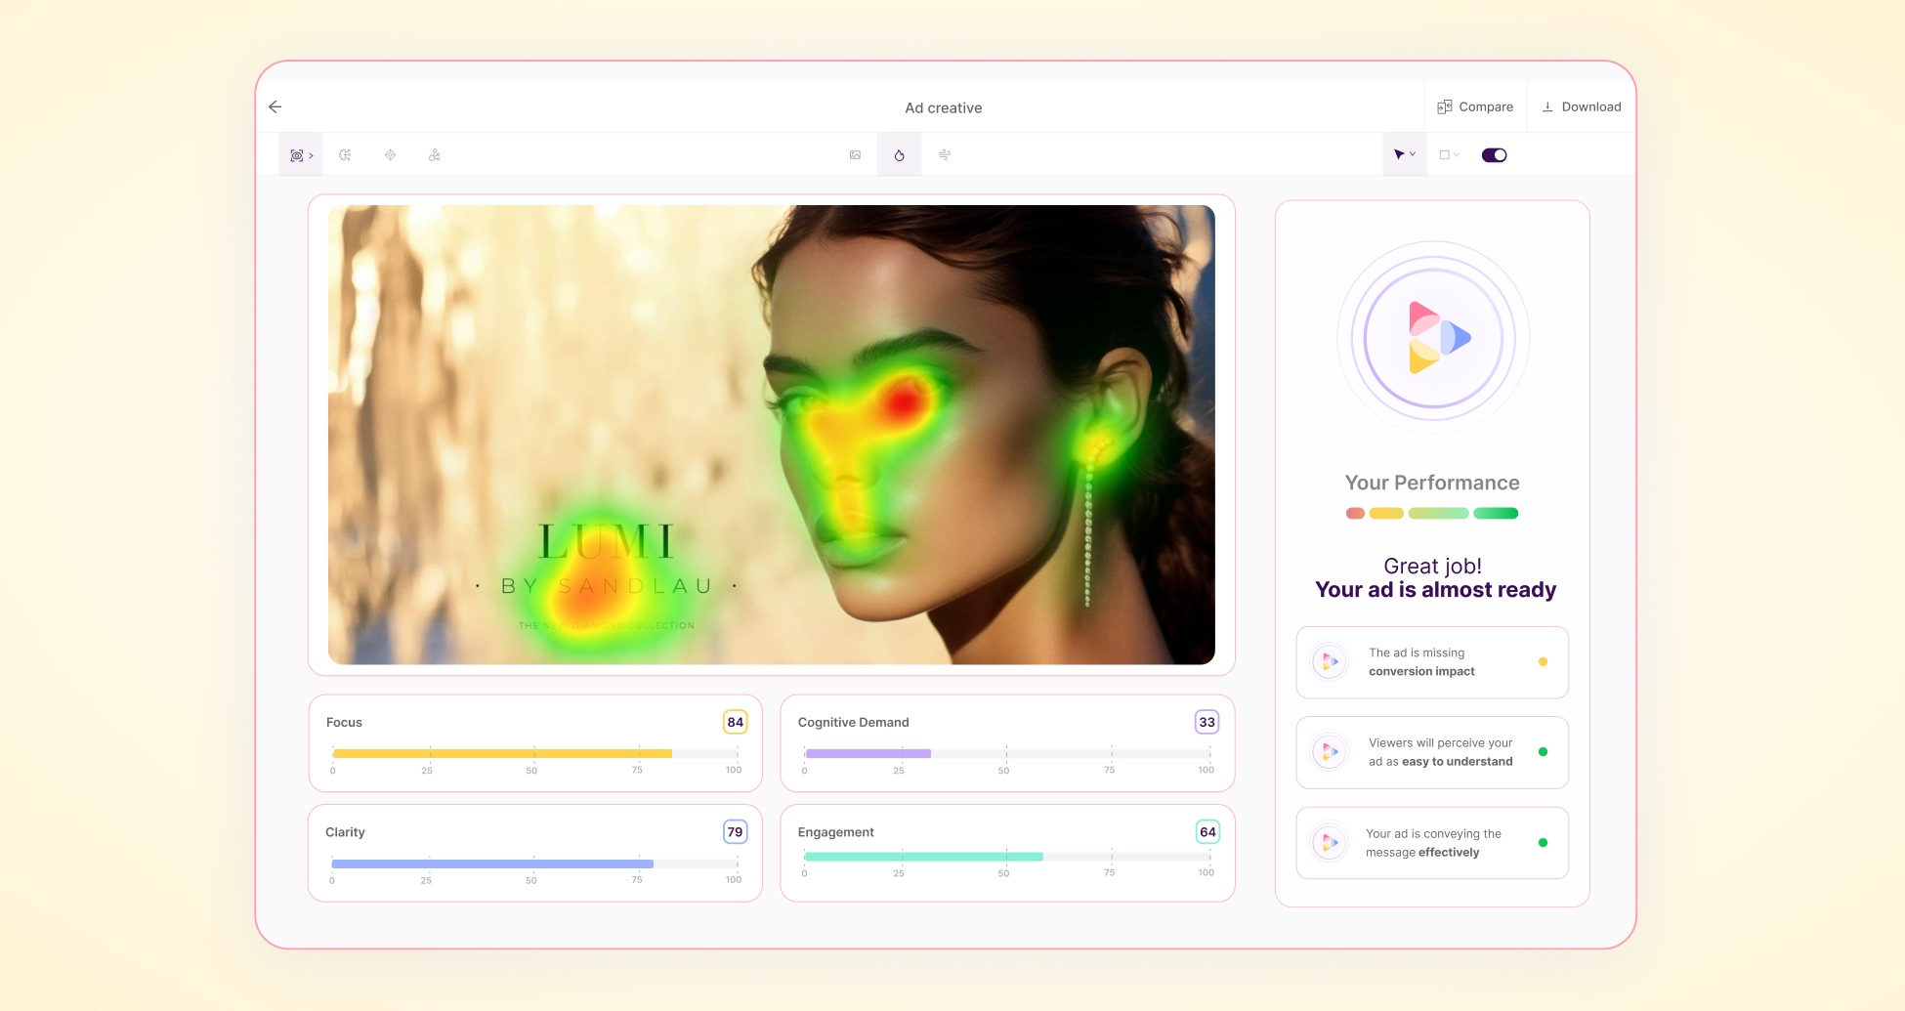The width and height of the screenshot is (1905, 1011).
Task: Click the diamond-shaped focus icon
Action: 390,155
